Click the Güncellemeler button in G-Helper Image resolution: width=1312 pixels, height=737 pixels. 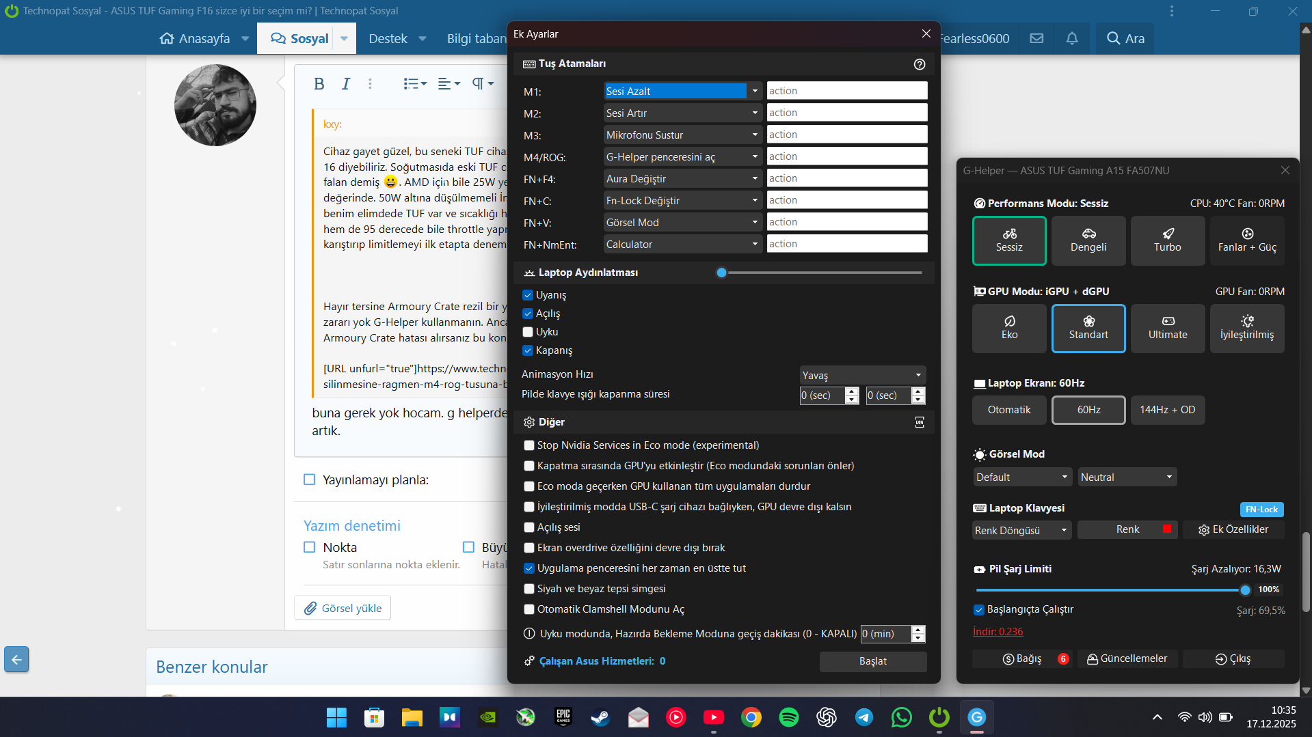click(1127, 658)
